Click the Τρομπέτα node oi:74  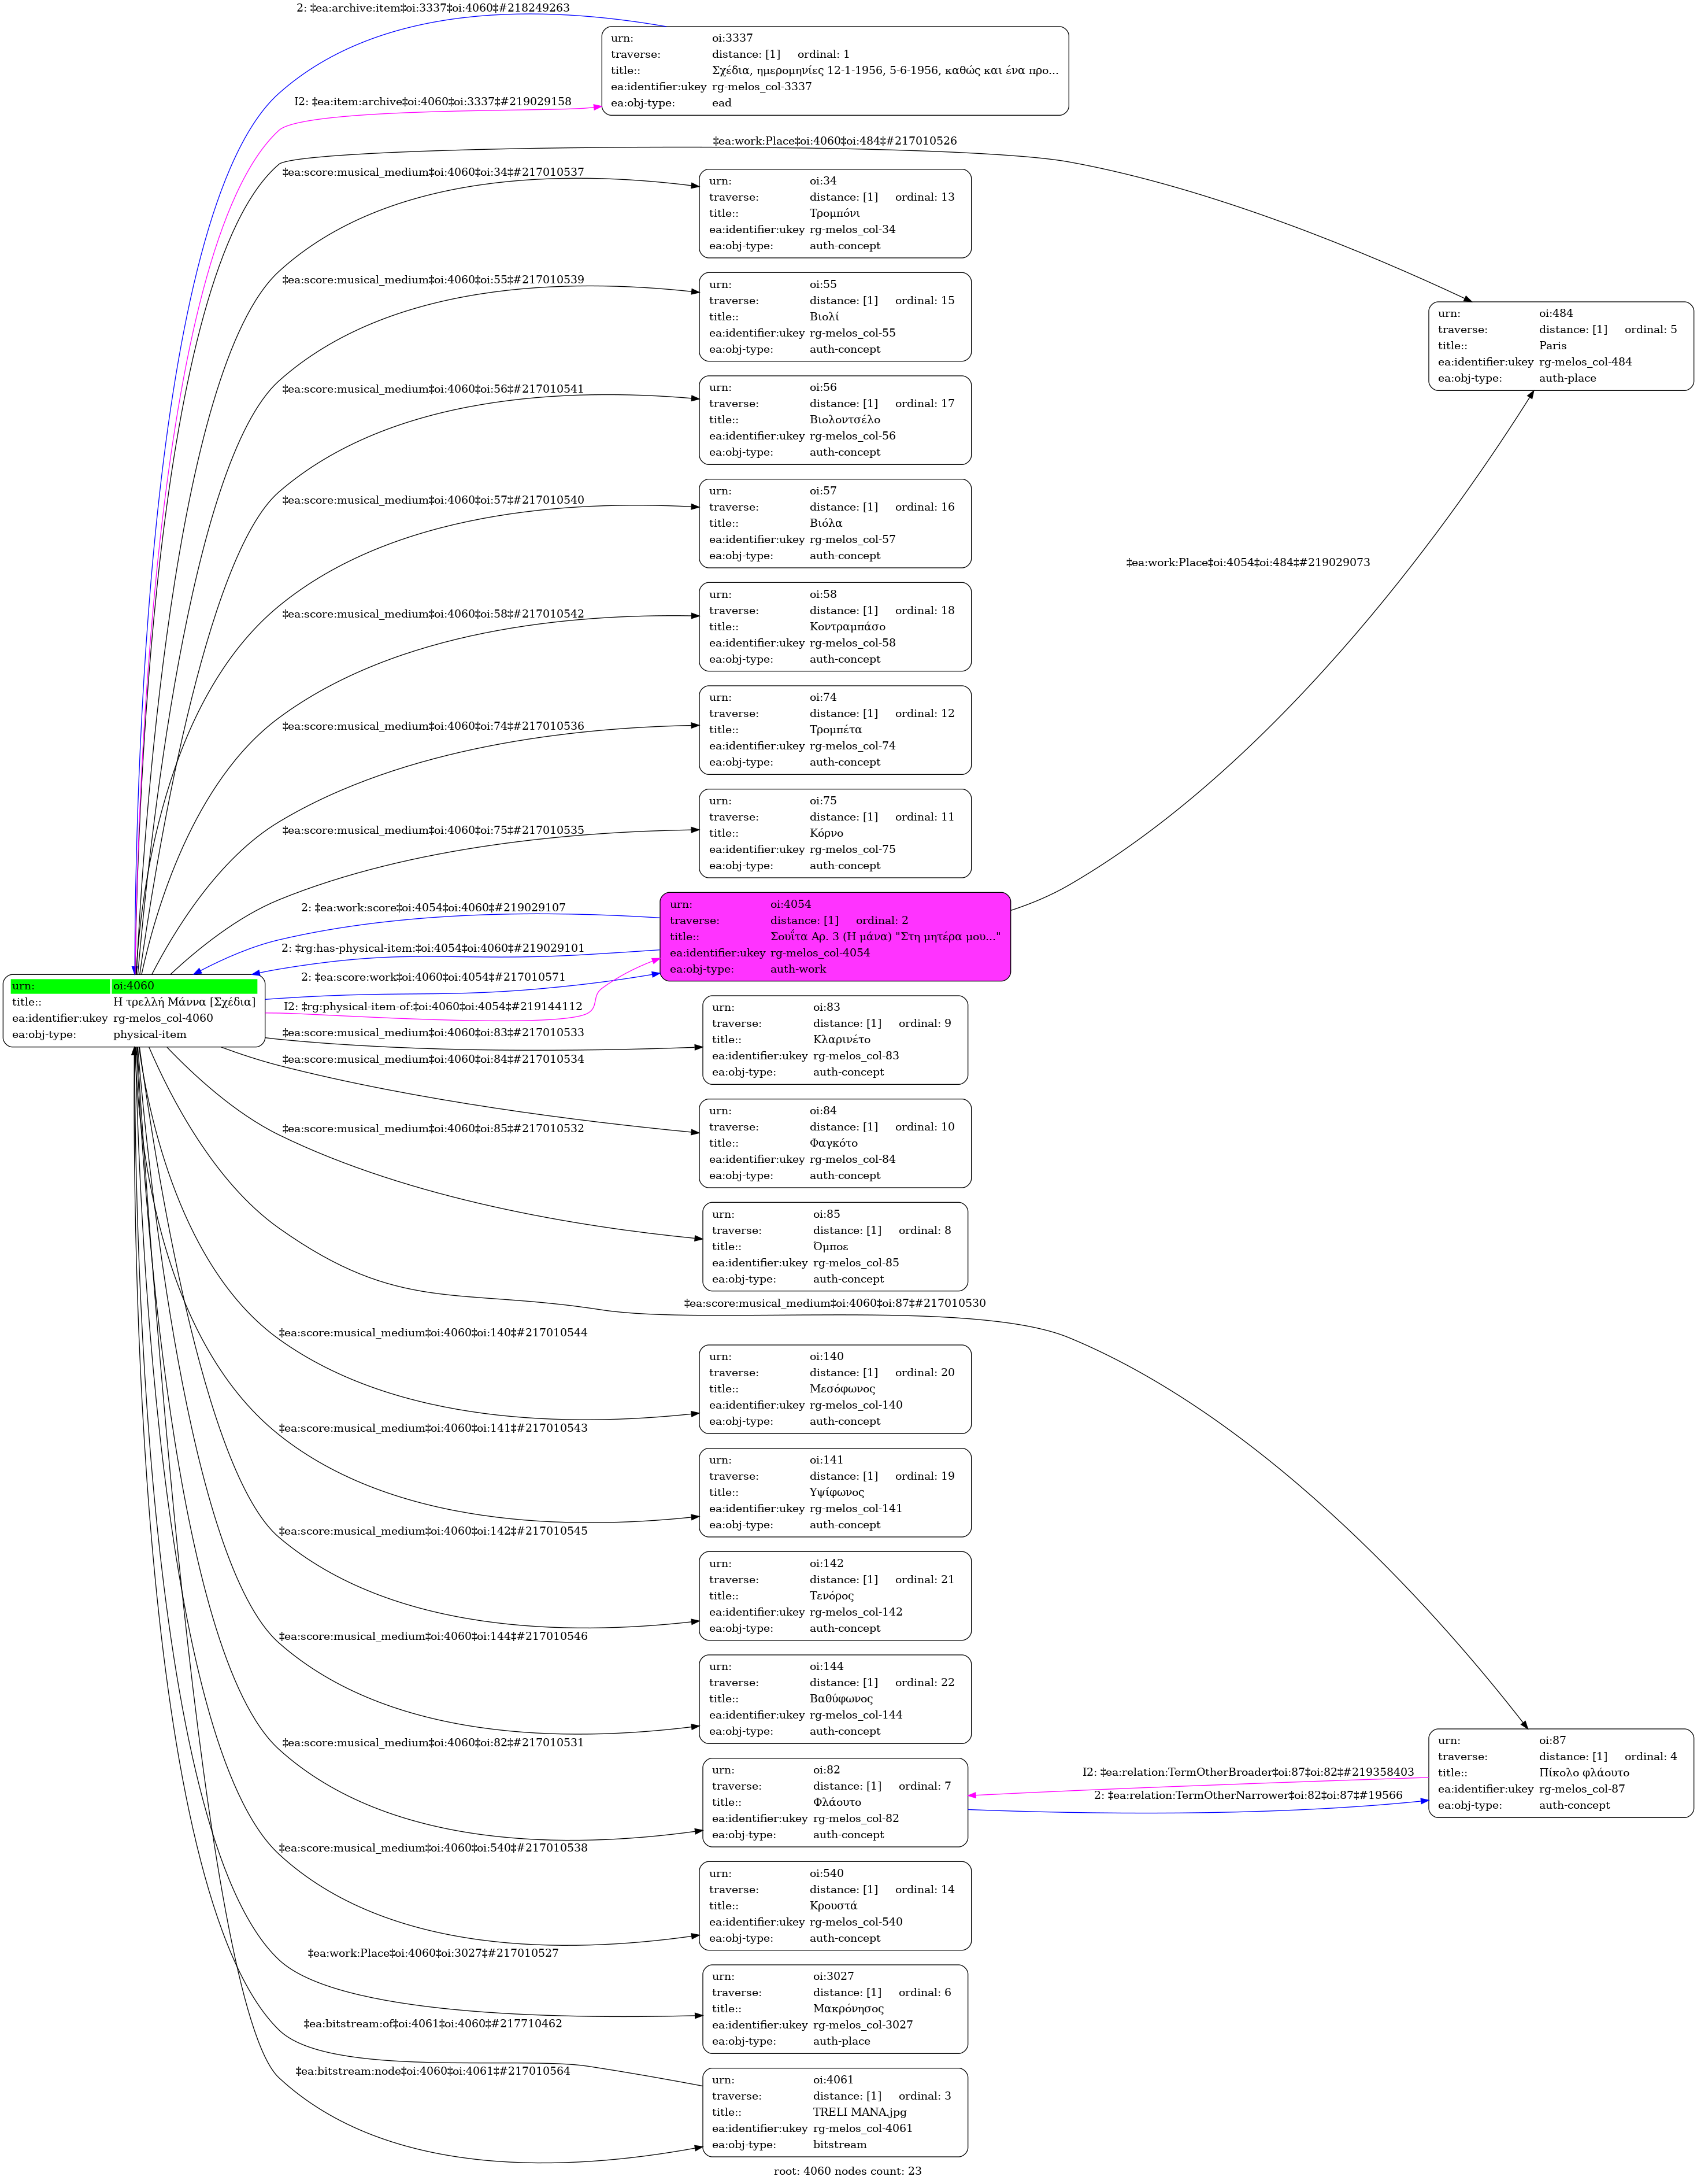[835, 729]
